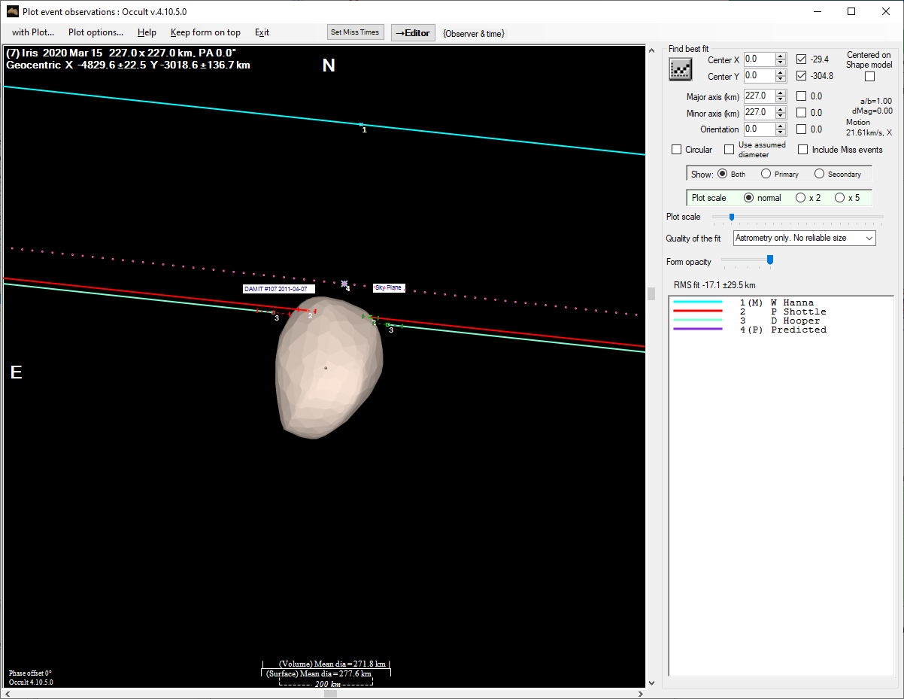Click the plot's horizontal scrollbar thumb
The height and width of the screenshot is (699, 904).
pyautogui.click(x=330, y=693)
